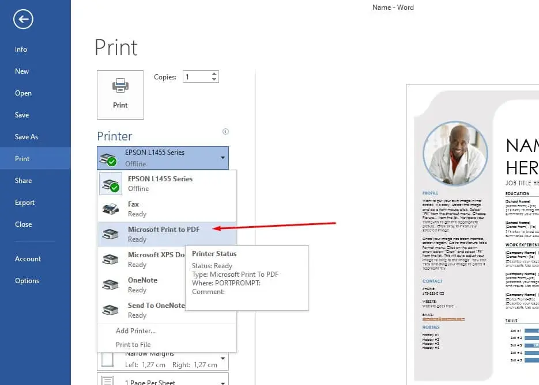Click the email link in the preview
This screenshot has height=385, width=539.
[443, 319]
